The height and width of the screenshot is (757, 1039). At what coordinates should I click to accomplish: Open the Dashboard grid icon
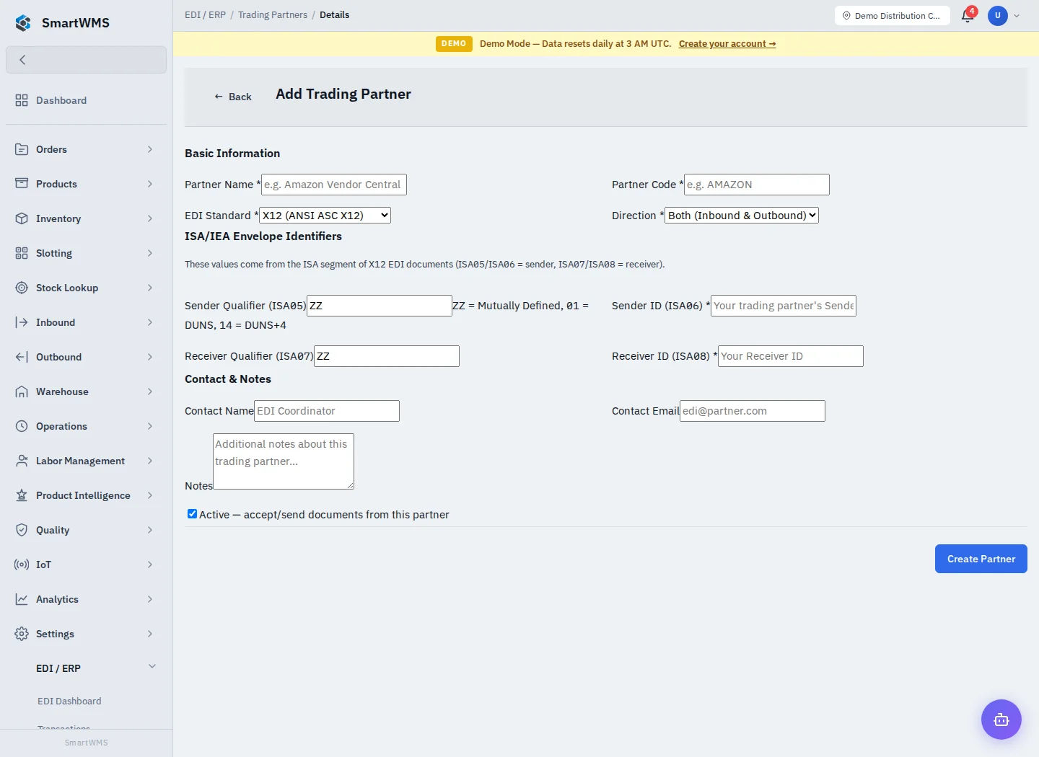(22, 100)
